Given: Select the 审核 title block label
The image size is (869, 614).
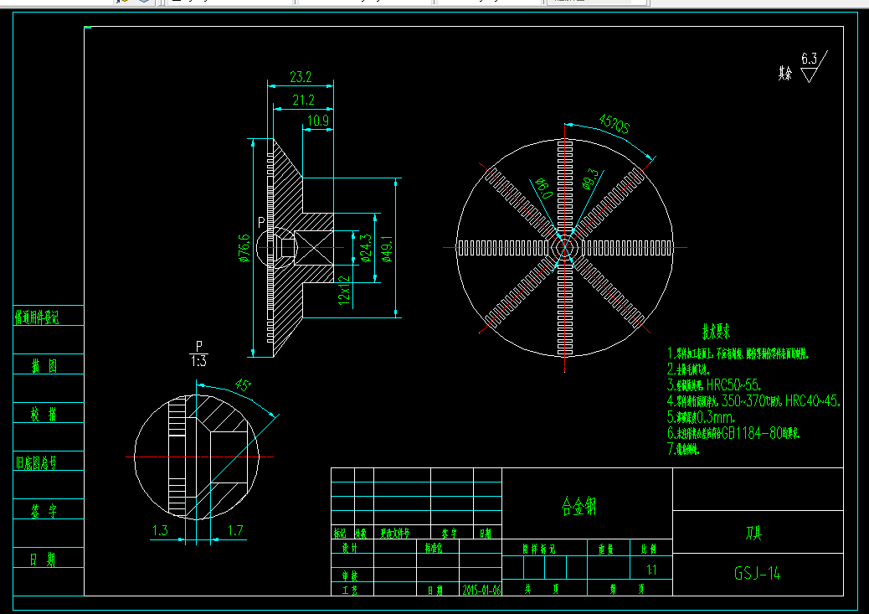Looking at the screenshot, I should pos(349,576).
